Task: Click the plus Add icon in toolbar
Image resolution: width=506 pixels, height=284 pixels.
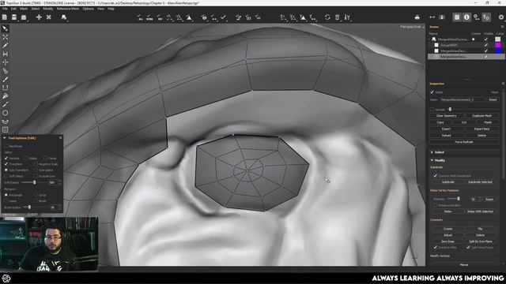Action: pos(39,17)
